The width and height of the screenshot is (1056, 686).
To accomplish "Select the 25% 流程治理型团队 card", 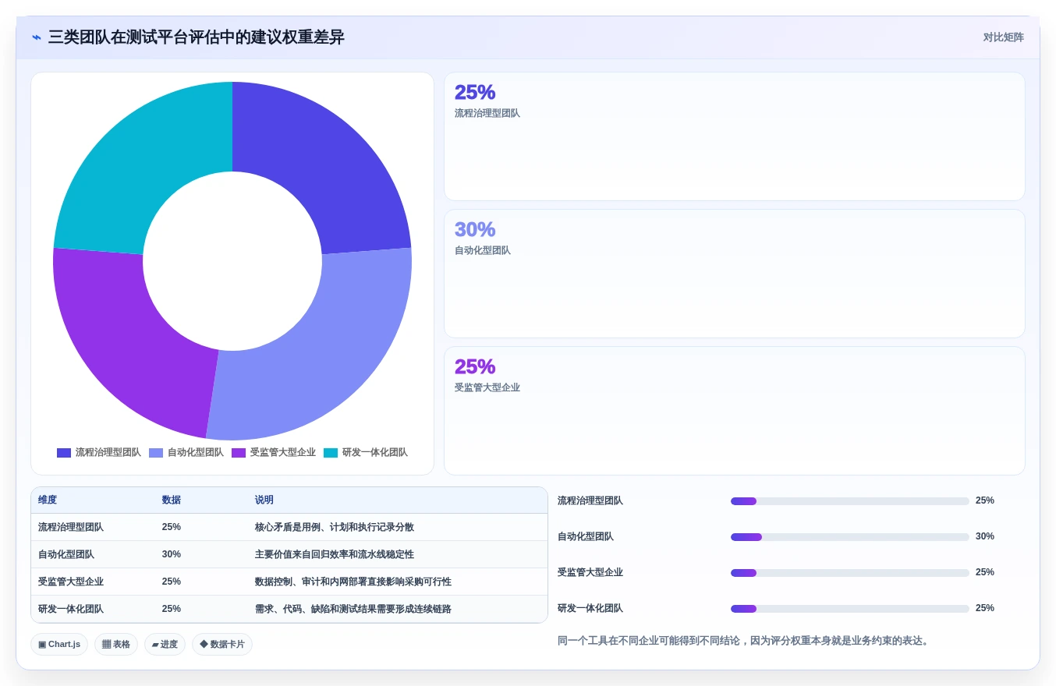I will click(735, 136).
